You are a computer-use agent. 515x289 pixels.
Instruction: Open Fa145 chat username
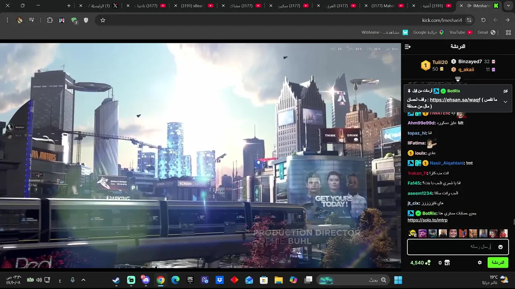tap(414, 183)
